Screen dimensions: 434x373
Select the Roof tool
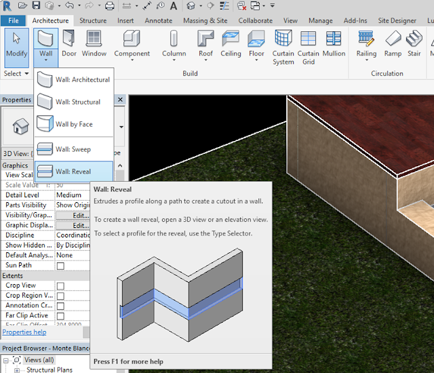click(x=205, y=43)
